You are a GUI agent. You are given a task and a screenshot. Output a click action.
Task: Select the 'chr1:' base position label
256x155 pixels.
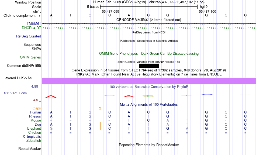[37, 11]
